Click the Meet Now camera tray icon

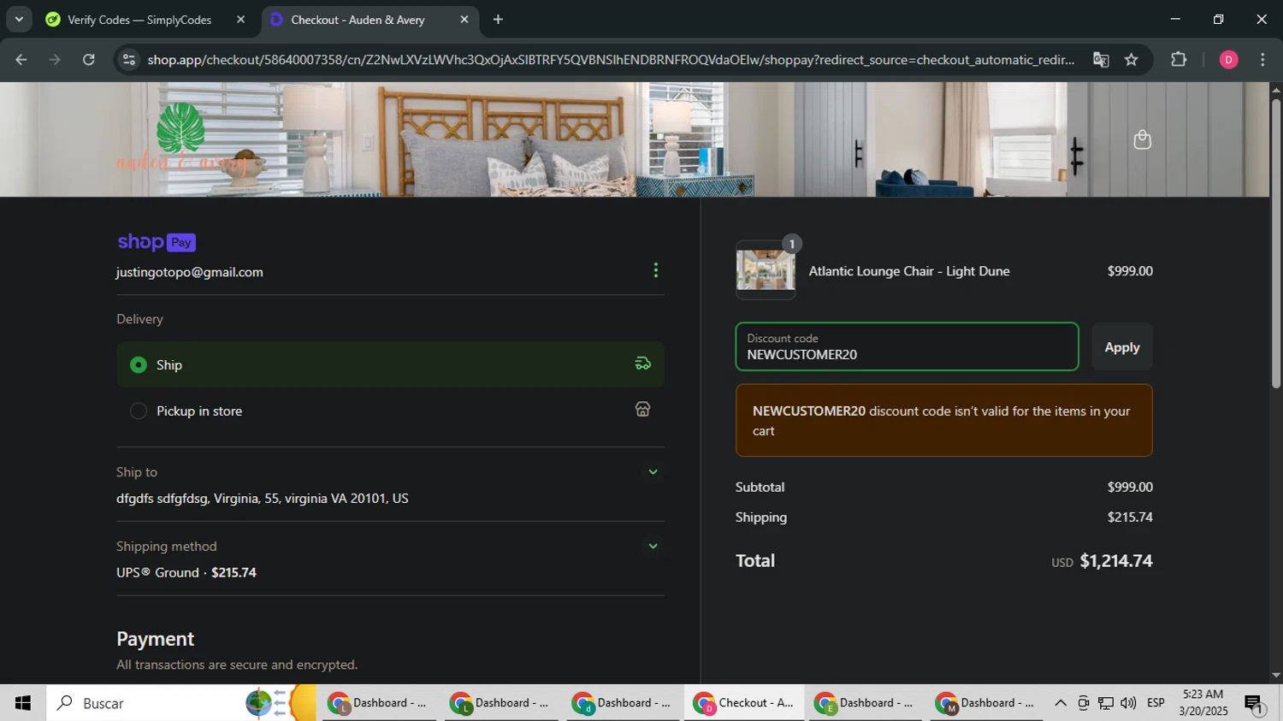coord(1083,703)
